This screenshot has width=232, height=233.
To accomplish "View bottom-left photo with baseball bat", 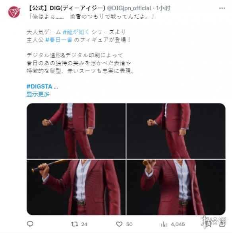I will click(x=76, y=187).
